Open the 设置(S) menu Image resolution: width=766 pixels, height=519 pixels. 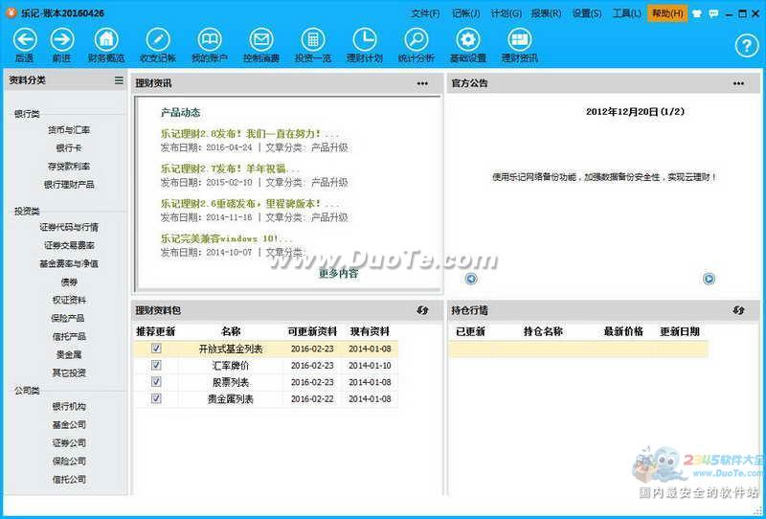pyautogui.click(x=587, y=13)
